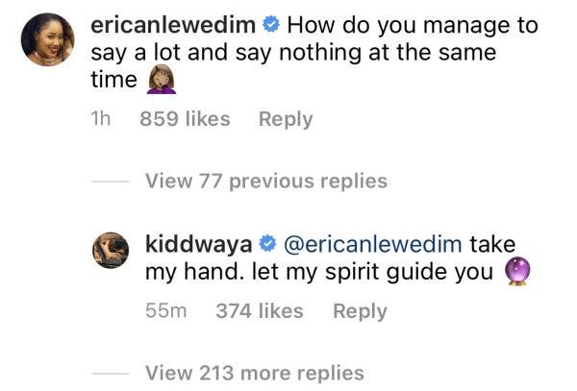Screen dimensions: 577x391
Task: View the 859 likes list
Action: (185, 119)
